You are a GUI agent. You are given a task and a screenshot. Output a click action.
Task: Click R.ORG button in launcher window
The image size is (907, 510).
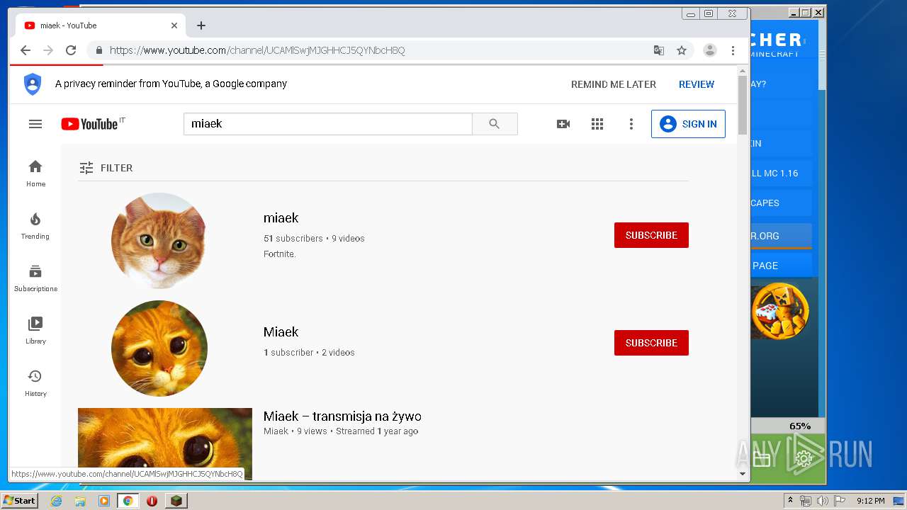point(781,236)
